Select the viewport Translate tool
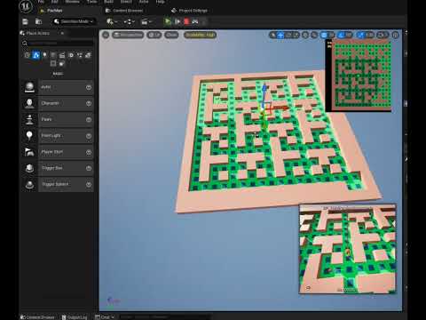Image resolution: width=426 pixels, height=320 pixels. click(280, 35)
